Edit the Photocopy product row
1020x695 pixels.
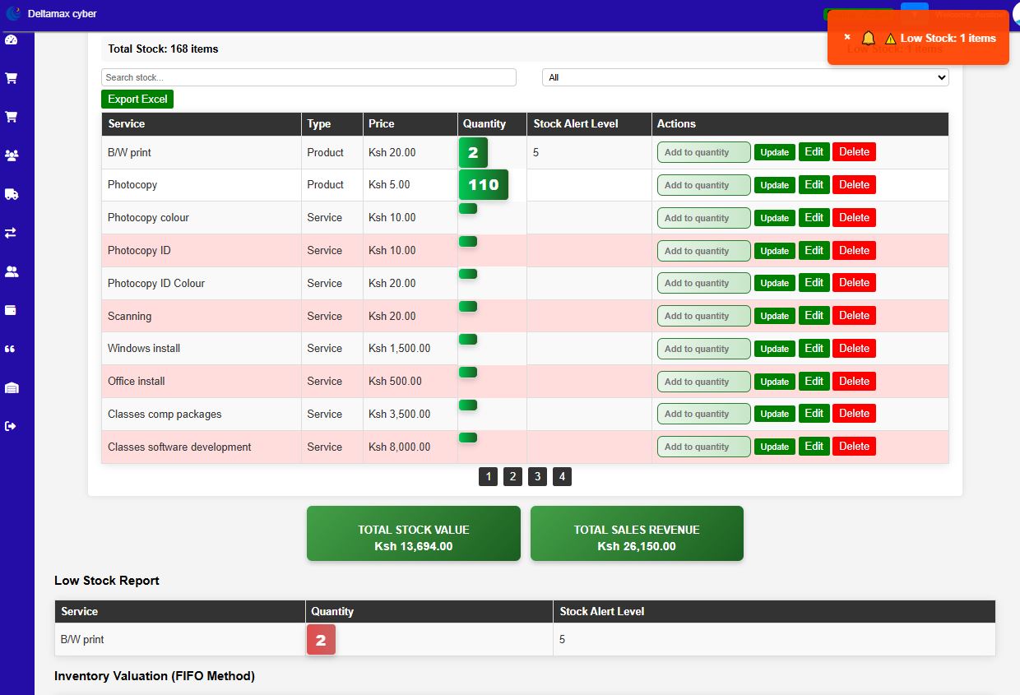[x=814, y=185]
